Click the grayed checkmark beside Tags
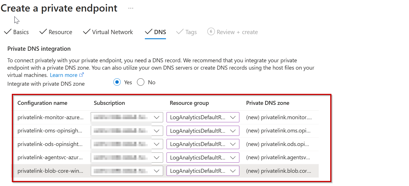Image resolution: width=409 pixels, height=186 pixels. (179, 32)
